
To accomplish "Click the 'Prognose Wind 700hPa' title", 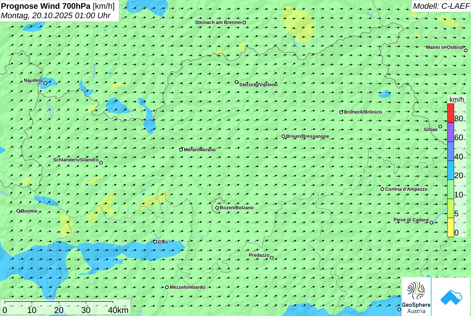I will point(46,6).
